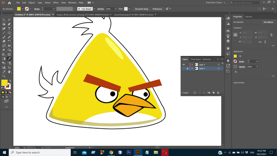277x156 pixels.
Task: Switch to the Asset Export tab
Action: 196,59
